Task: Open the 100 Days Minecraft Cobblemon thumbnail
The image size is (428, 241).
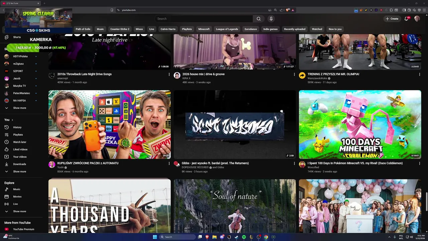Action: (x=360, y=125)
